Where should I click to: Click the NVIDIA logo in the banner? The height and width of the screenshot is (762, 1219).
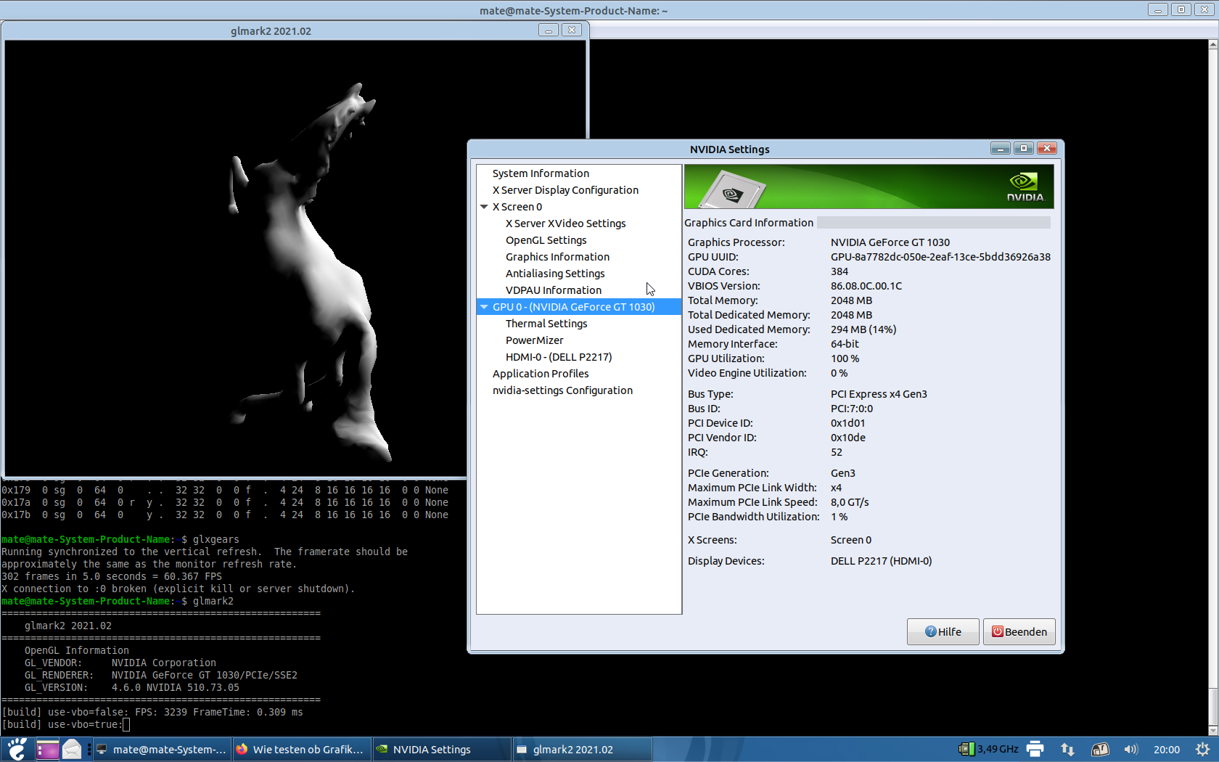pos(1025,187)
